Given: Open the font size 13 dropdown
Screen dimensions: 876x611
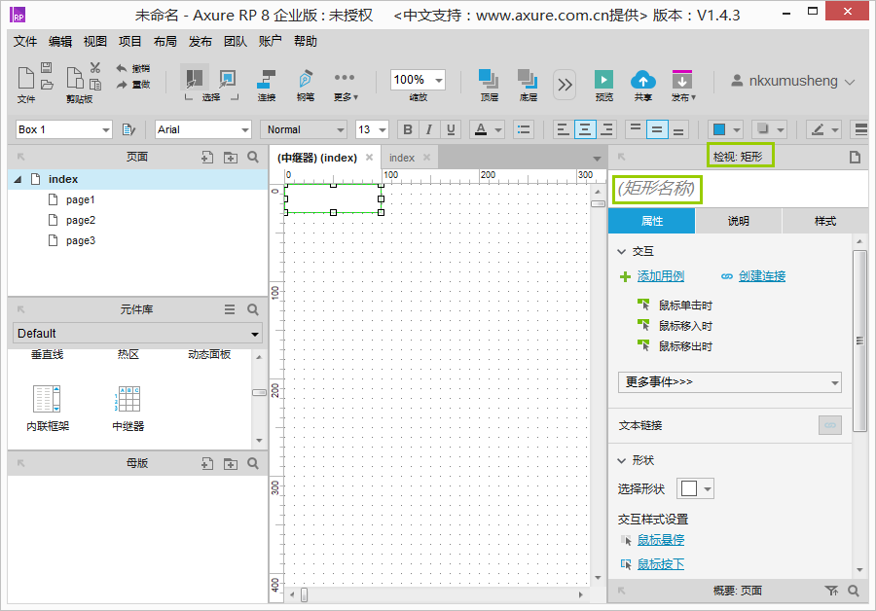Looking at the screenshot, I should point(372,129).
